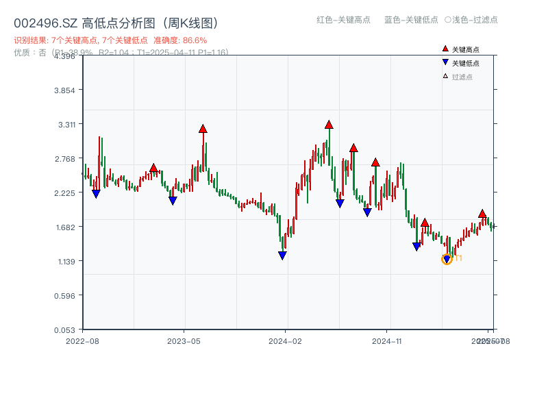Image resolution: width=548 pixels, height=411 pixels.
Task: Click the 2024-11 x-axis date label
Action: pyautogui.click(x=388, y=340)
